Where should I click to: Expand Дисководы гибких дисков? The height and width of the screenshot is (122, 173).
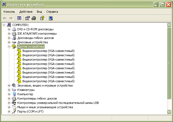[x=9, y=38]
